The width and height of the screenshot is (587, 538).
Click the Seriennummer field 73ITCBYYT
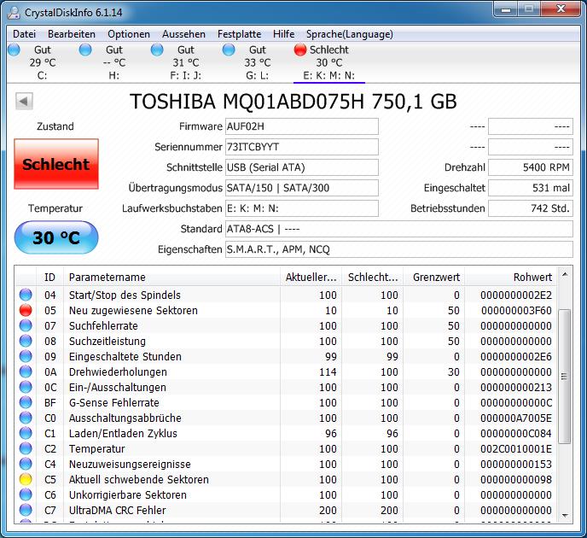click(302, 147)
